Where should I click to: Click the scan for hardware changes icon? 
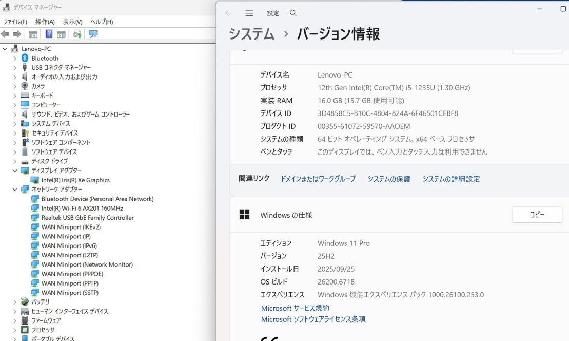[93, 34]
